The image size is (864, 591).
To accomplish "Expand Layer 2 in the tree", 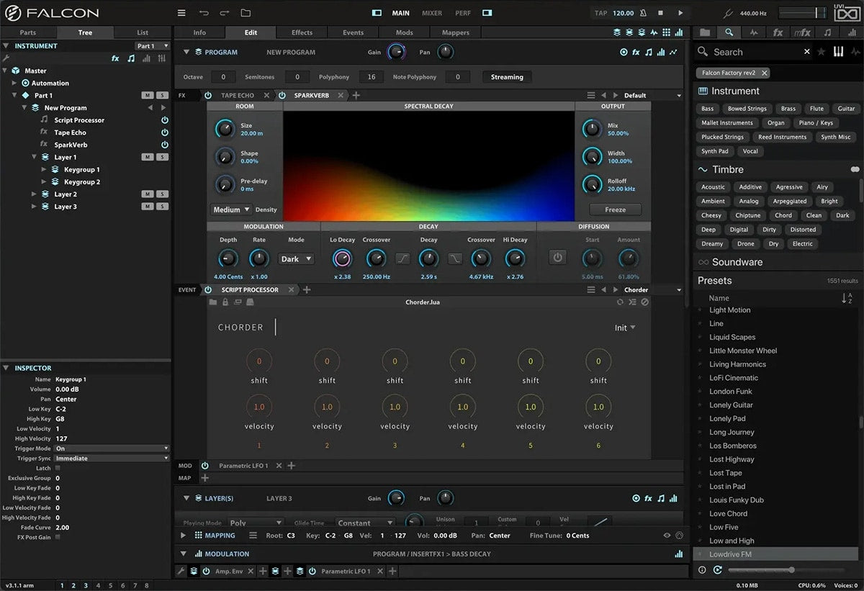I will tap(35, 194).
